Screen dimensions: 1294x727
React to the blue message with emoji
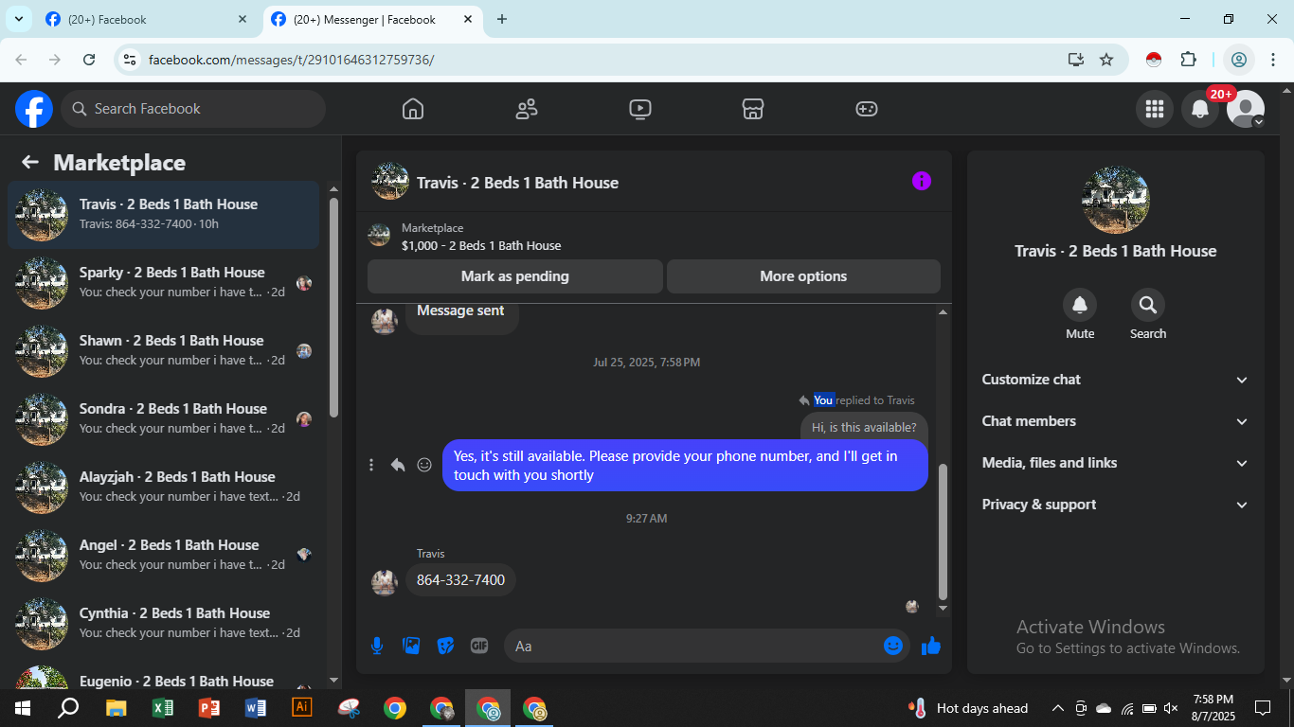coord(424,465)
